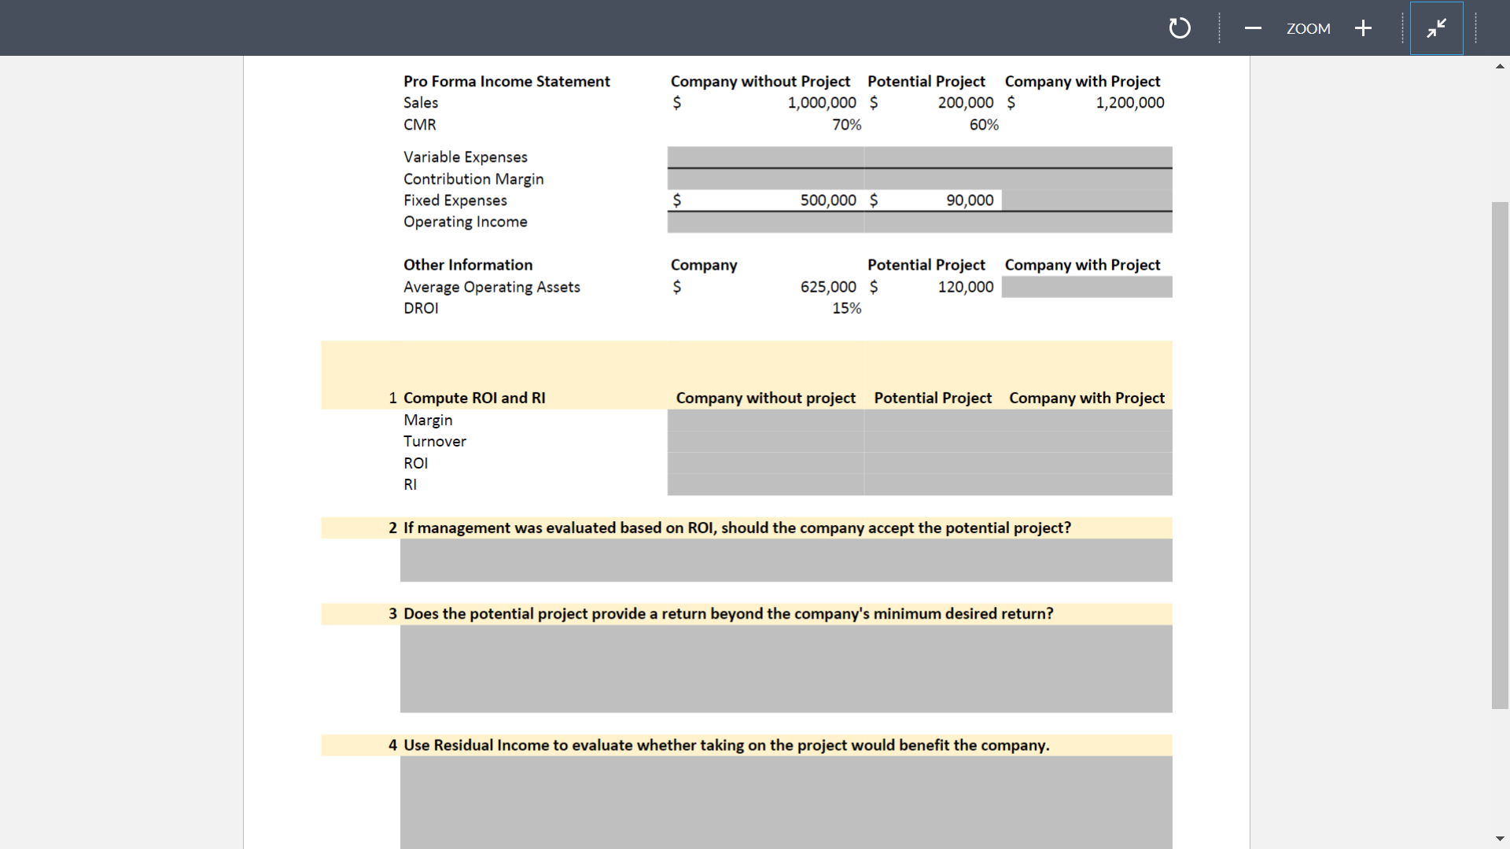Select the answer area for question 3

click(x=785, y=668)
